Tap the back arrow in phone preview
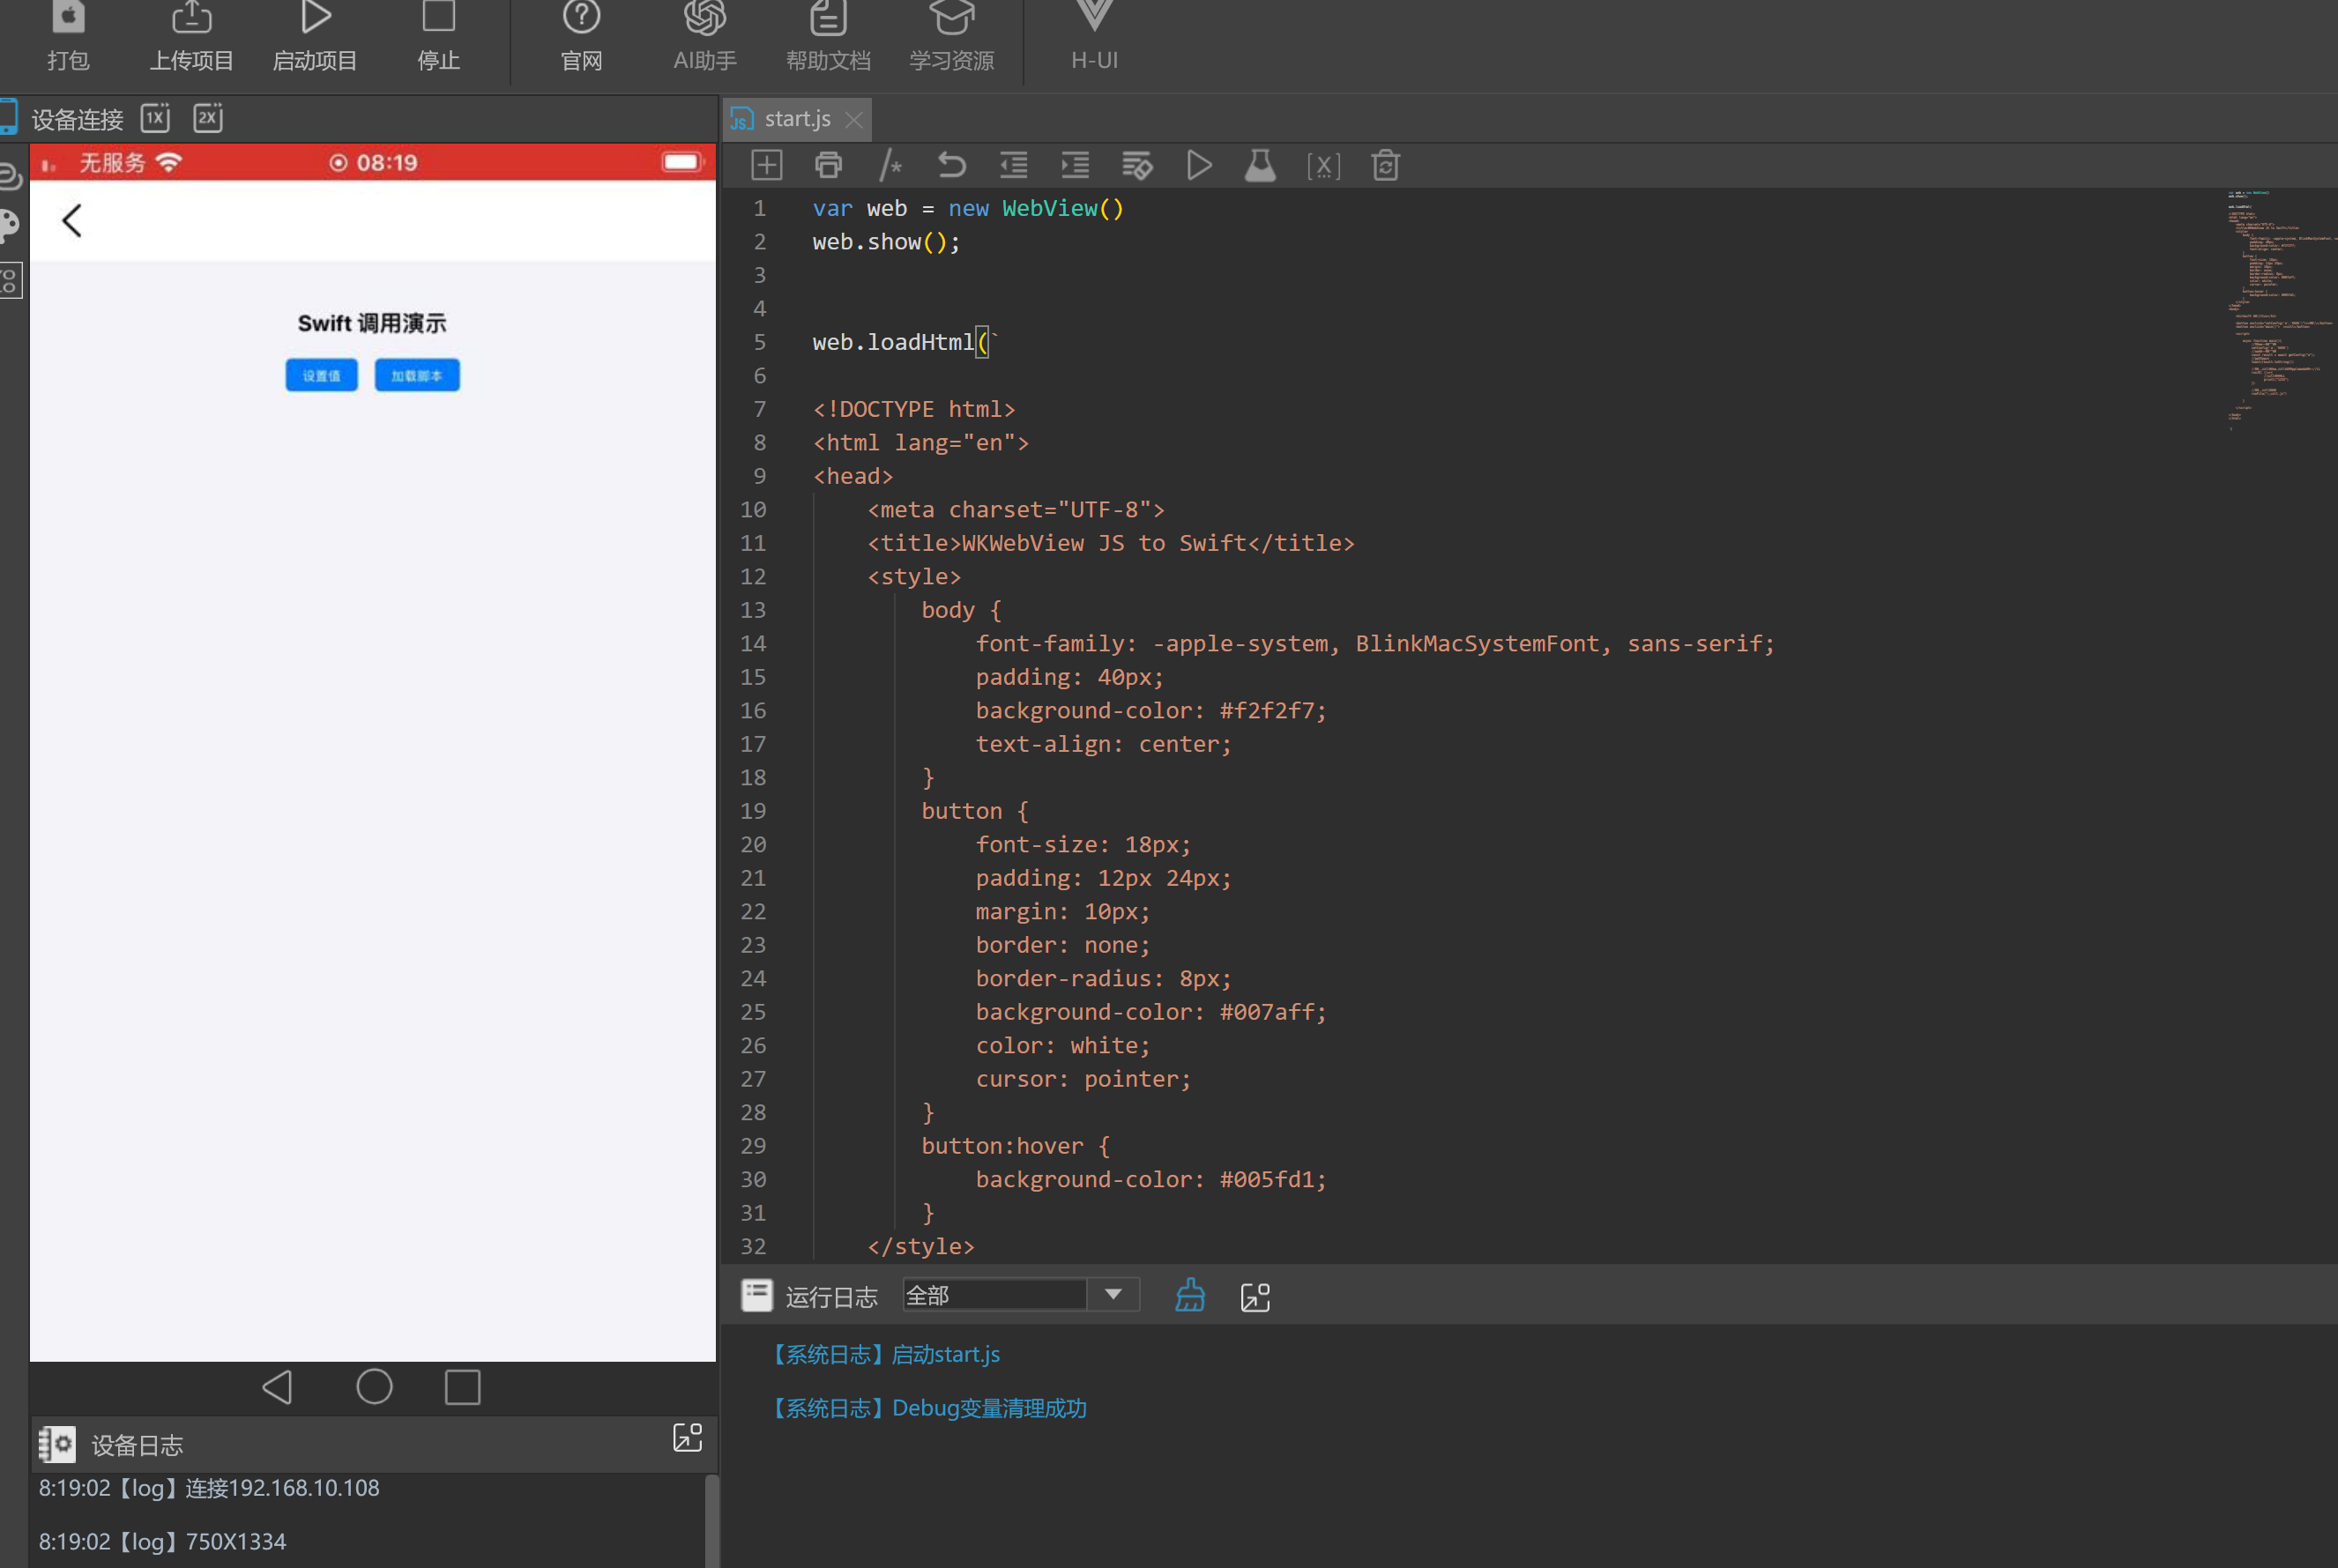This screenshot has width=2338, height=1568. (x=71, y=221)
